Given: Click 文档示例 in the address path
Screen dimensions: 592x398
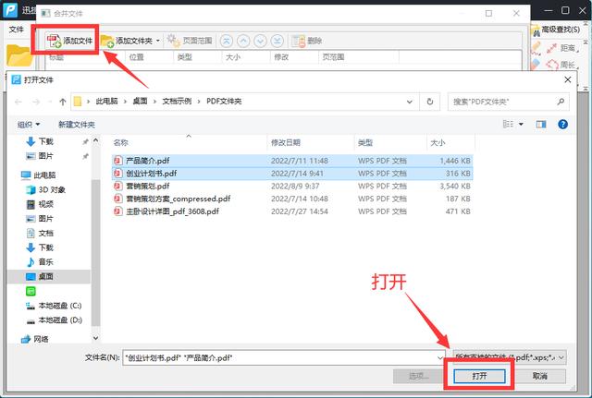Looking at the screenshot, I should coord(177,101).
